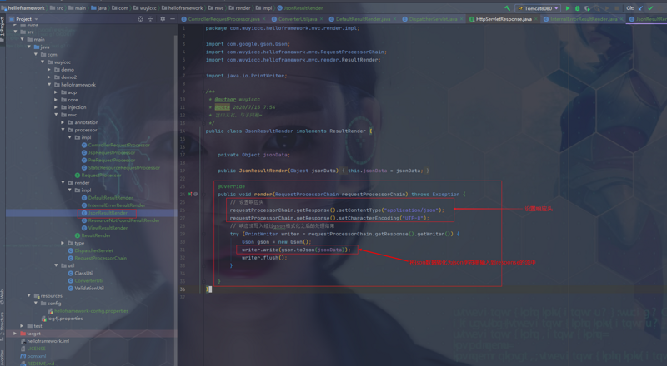
Task: Hide the Project panel
Action: [x=173, y=19]
